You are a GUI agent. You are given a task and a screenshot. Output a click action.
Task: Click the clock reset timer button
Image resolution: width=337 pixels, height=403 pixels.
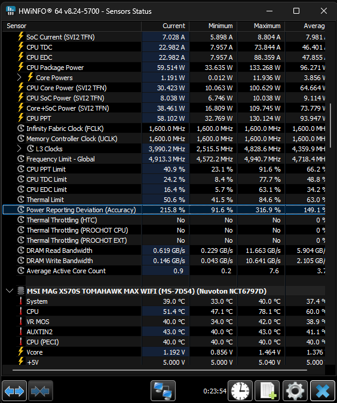point(240,391)
